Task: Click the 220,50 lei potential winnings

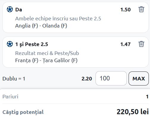Action: point(133,112)
